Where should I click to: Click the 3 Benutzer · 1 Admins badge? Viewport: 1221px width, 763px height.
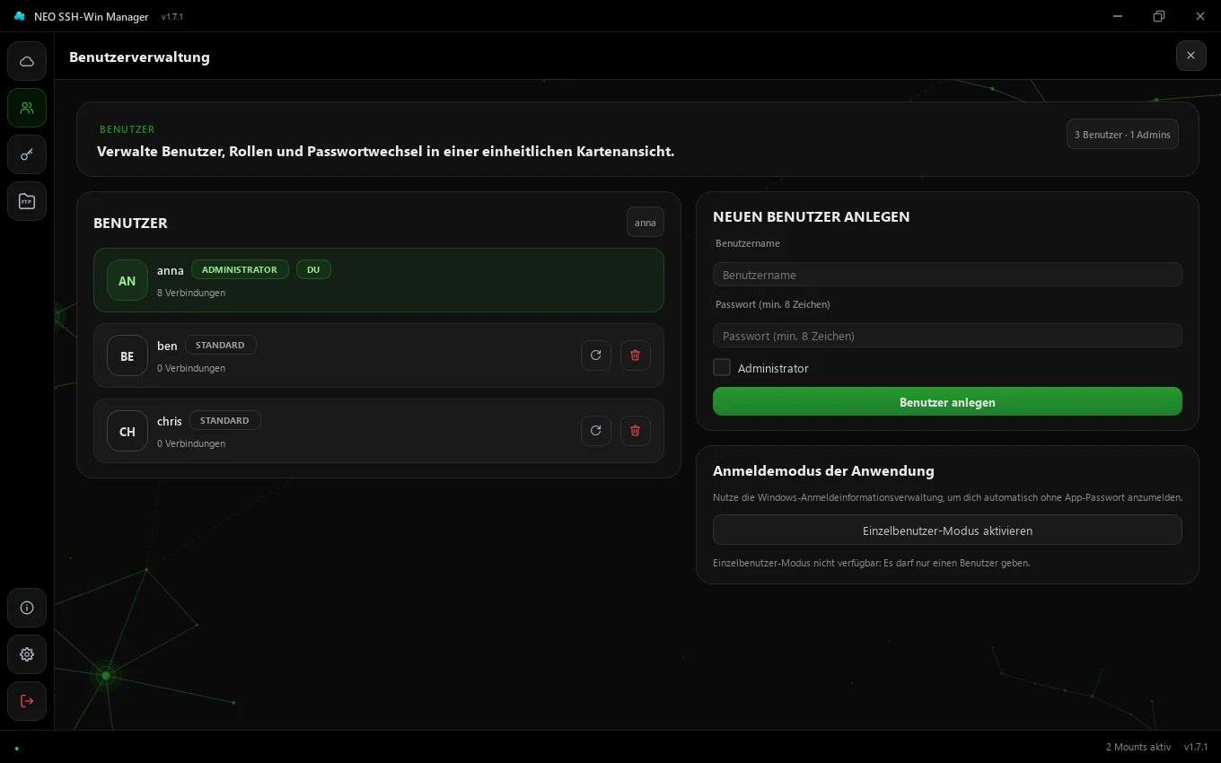pyautogui.click(x=1122, y=134)
